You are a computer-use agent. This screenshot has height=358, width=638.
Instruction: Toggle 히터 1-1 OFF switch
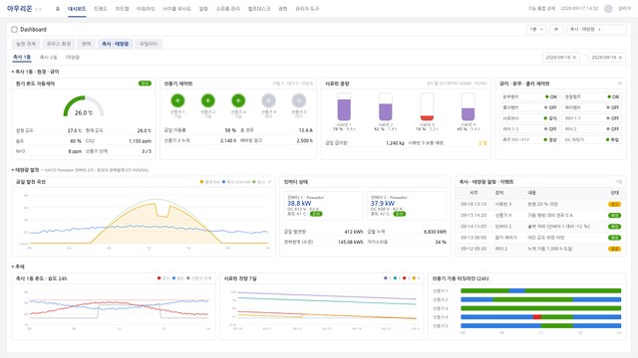coord(613,118)
